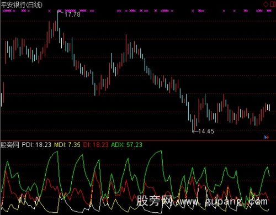Image resolution: width=276 pixels, height=215 pixels.
Task: Click the PDI: 18.23 indicator value
Action: click(36, 145)
